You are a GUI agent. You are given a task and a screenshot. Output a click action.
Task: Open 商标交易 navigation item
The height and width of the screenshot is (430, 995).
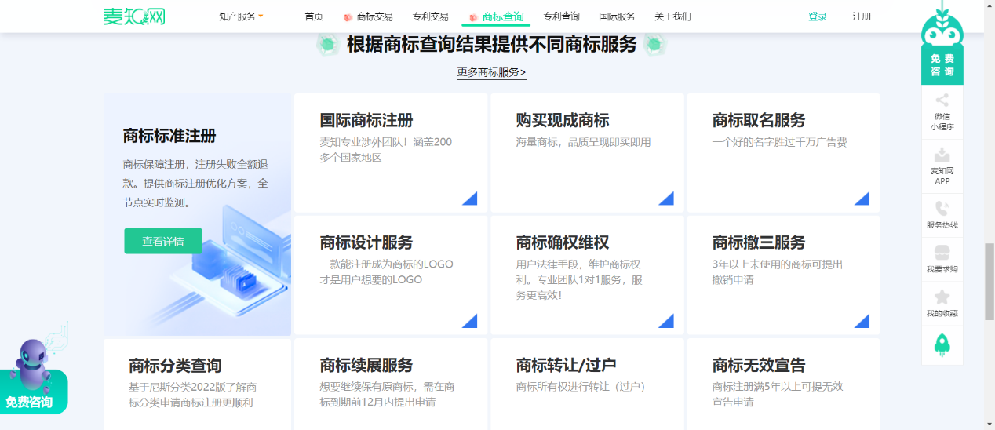point(376,16)
